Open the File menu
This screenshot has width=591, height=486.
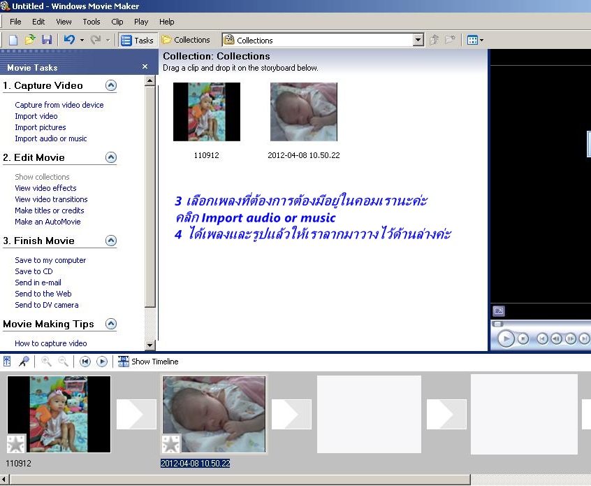15,22
